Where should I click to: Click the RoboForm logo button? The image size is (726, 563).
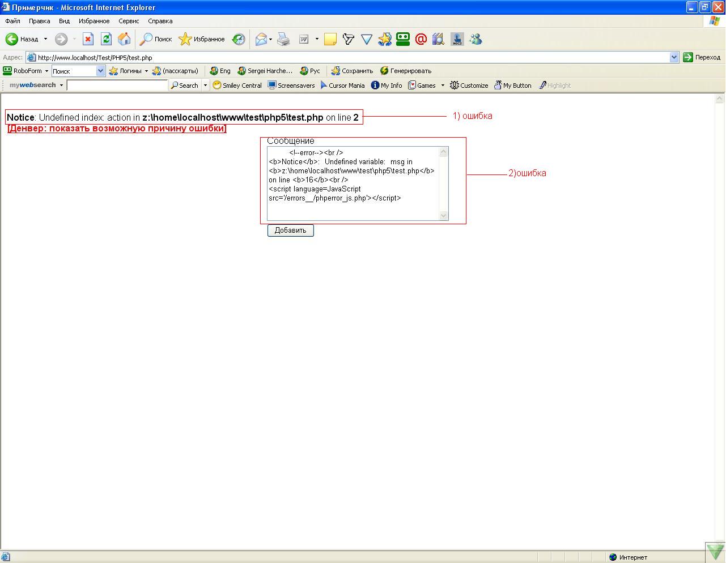[x=23, y=71]
